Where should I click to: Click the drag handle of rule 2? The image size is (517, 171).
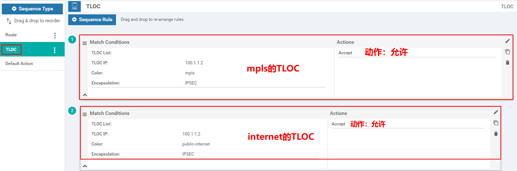85,114
